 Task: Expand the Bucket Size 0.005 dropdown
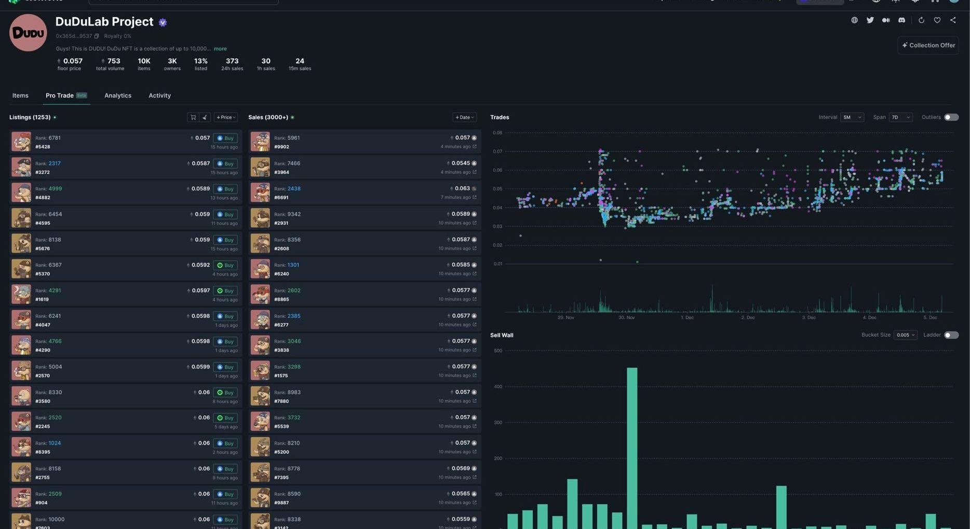905,335
